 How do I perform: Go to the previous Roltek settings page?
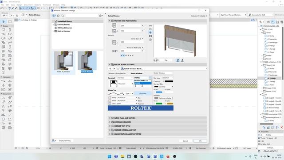point(110,69)
